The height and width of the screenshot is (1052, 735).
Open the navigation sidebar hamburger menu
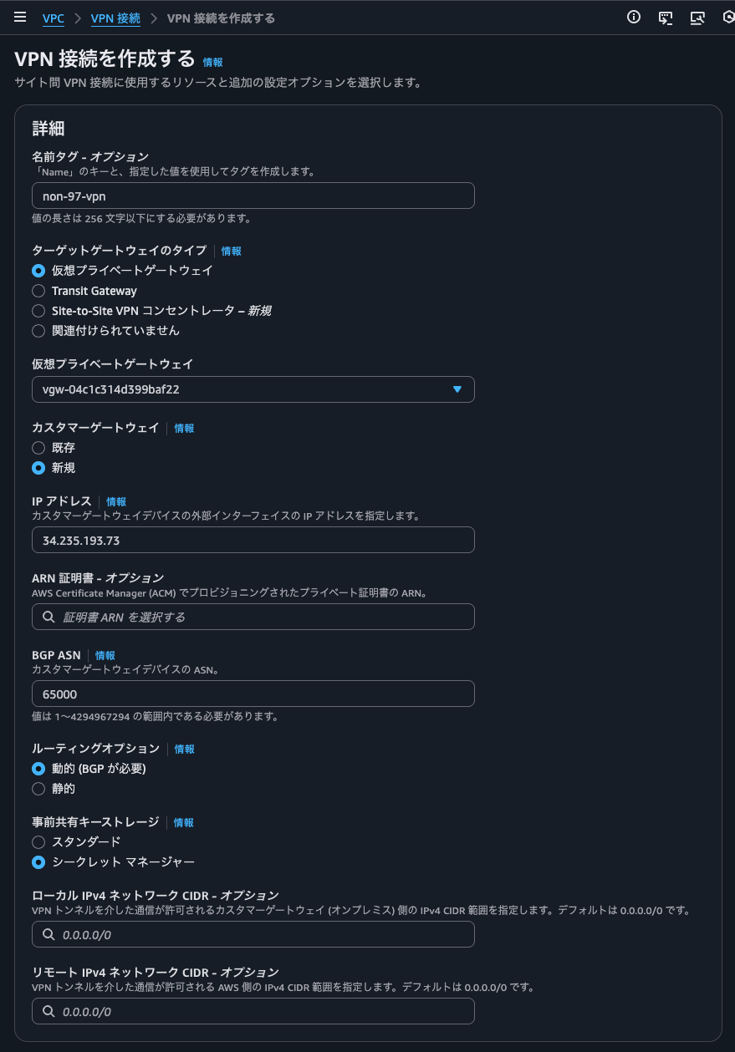pos(20,17)
